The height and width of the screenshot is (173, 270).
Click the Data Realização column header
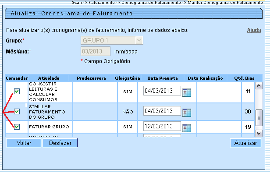(205, 78)
